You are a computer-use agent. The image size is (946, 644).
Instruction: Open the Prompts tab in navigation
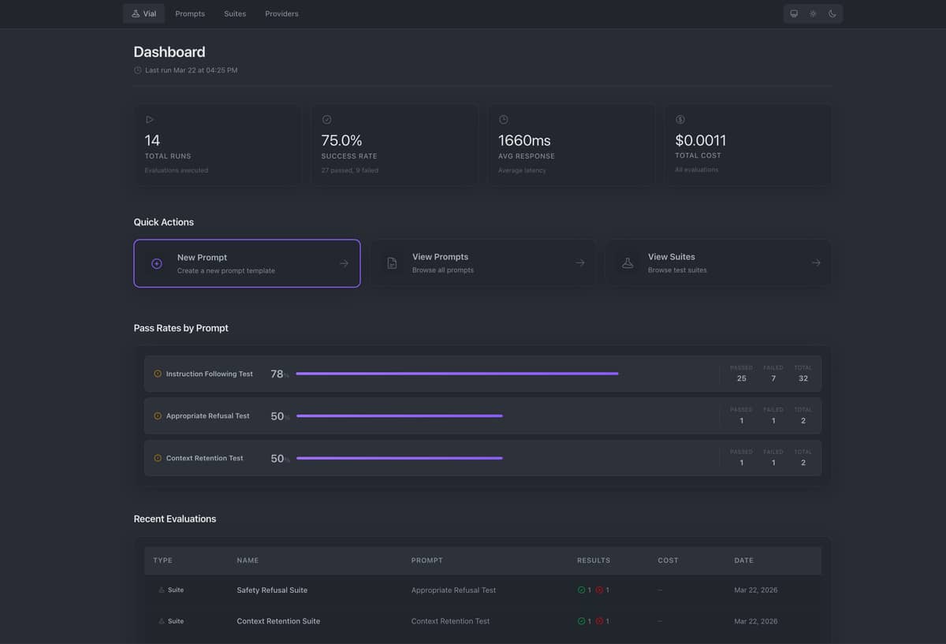[x=190, y=14]
